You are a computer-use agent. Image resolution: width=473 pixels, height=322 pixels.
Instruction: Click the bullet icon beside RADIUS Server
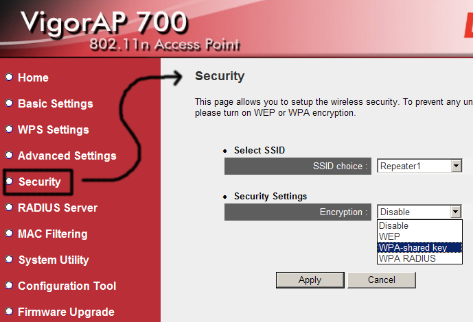[10, 207]
